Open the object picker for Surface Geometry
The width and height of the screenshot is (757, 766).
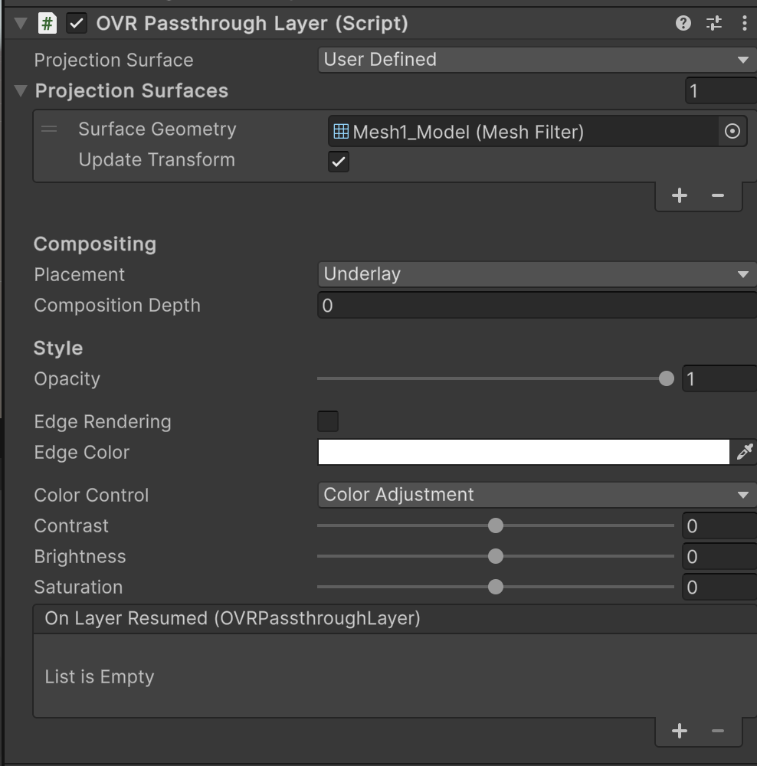coord(732,131)
